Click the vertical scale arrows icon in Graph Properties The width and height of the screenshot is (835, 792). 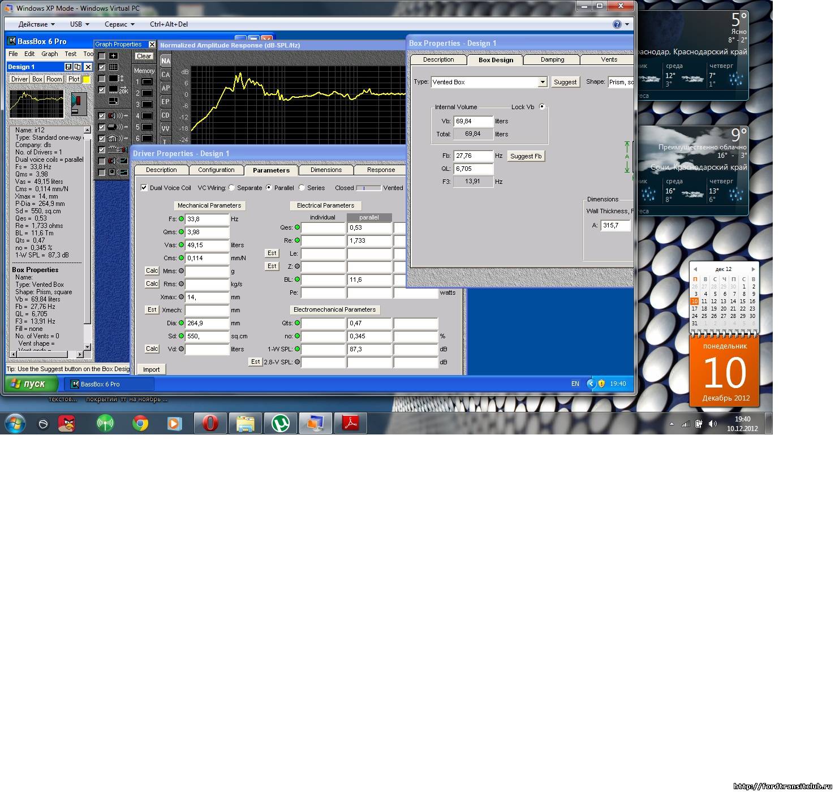[116, 79]
